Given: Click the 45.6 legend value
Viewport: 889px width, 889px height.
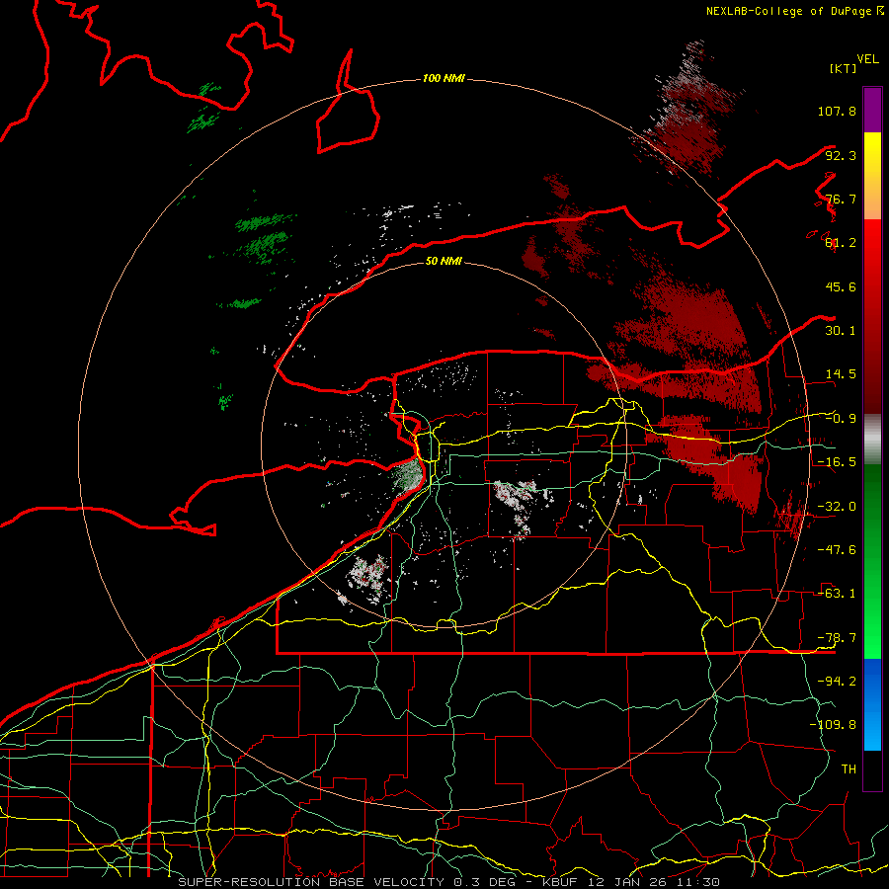Looking at the screenshot, I should [841, 286].
